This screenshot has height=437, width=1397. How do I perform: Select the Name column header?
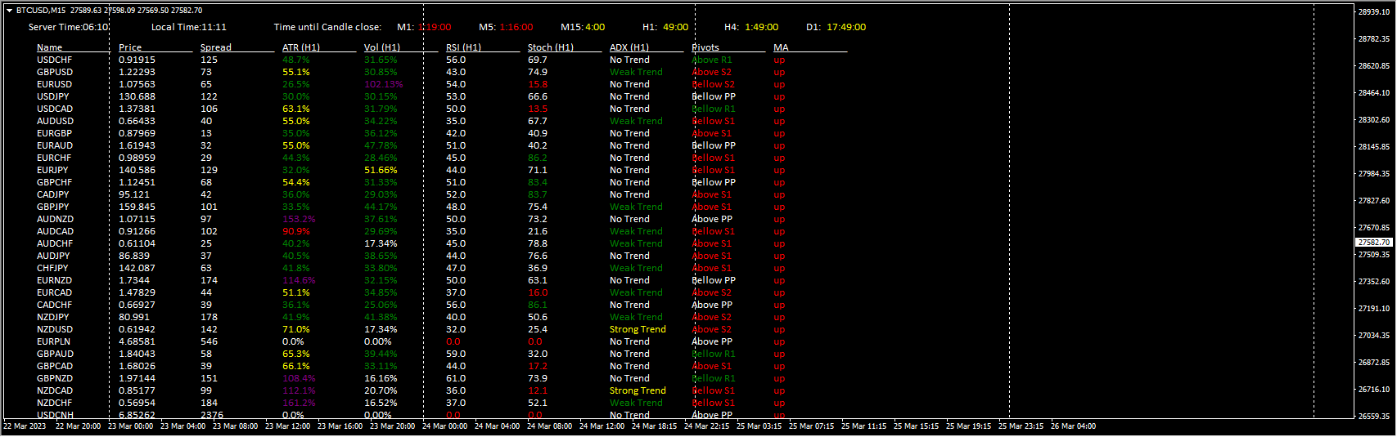pyautogui.click(x=49, y=47)
